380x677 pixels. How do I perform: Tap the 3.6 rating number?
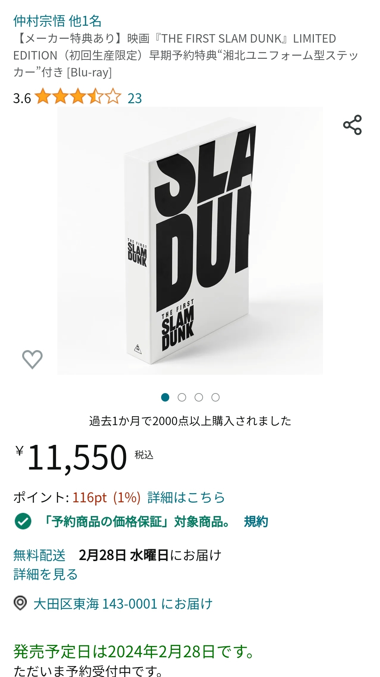22,98
